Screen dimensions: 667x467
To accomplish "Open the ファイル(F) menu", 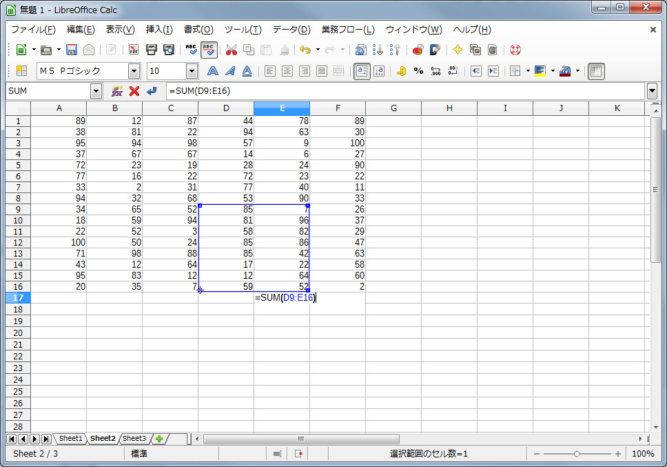I will pyautogui.click(x=33, y=30).
